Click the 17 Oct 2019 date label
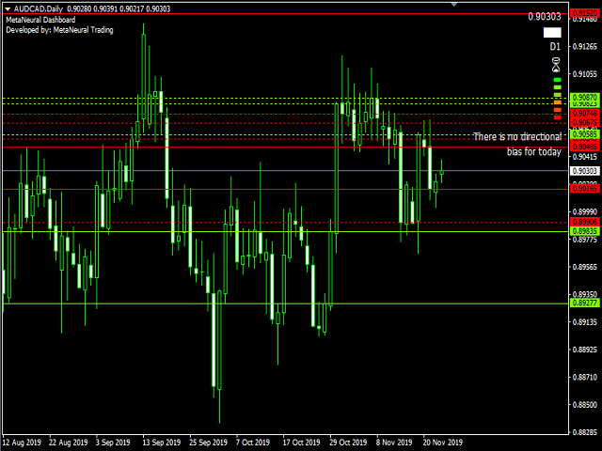 [x=302, y=443]
